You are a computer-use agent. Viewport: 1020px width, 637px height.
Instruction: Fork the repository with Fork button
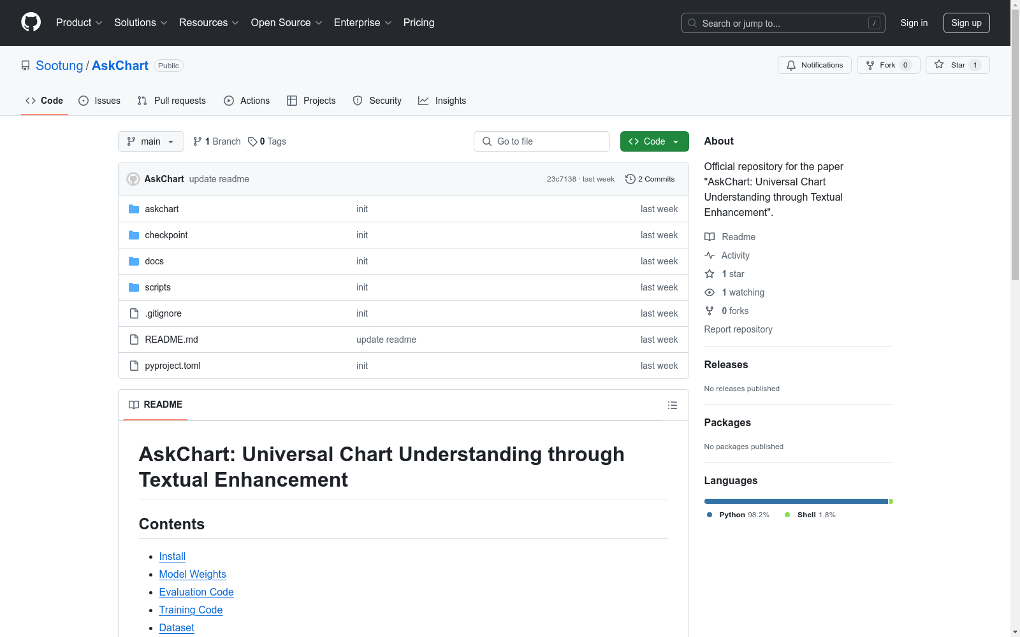click(x=889, y=65)
